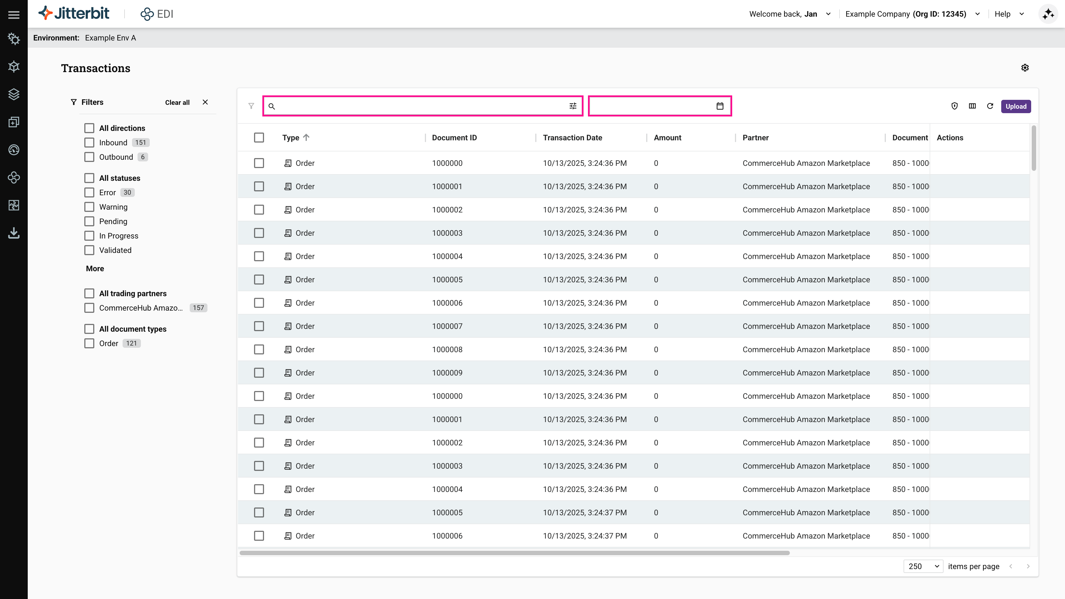This screenshot has height=599, width=1065.
Task: Click the Upload button
Action: [x=1015, y=106]
